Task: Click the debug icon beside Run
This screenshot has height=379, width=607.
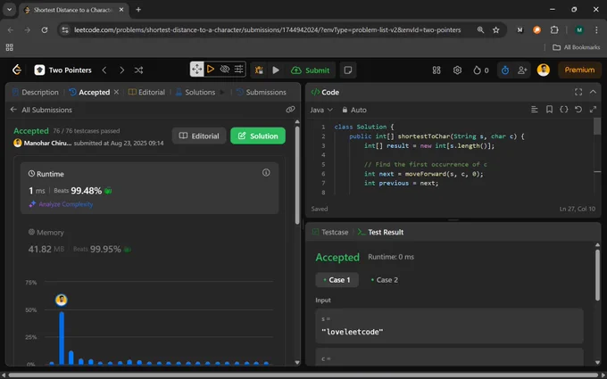Action: 259,70
